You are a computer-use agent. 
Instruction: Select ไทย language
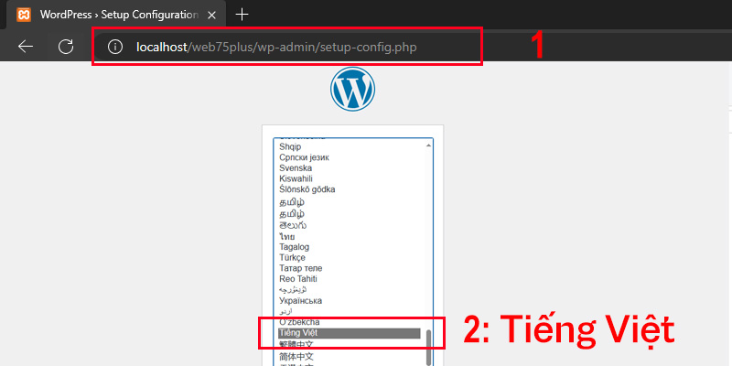286,237
